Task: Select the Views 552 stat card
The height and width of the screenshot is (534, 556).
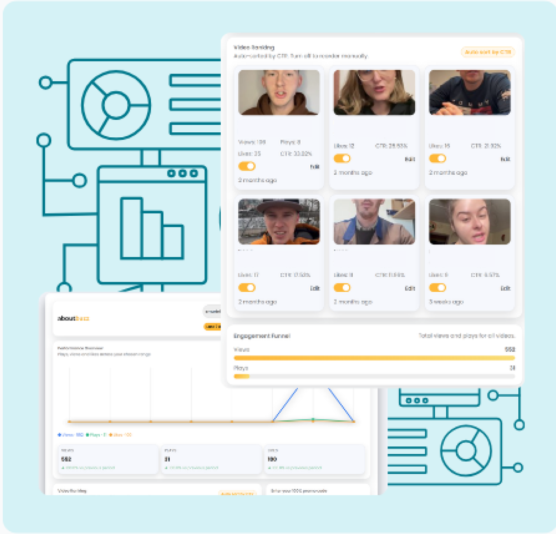Action: point(108,459)
